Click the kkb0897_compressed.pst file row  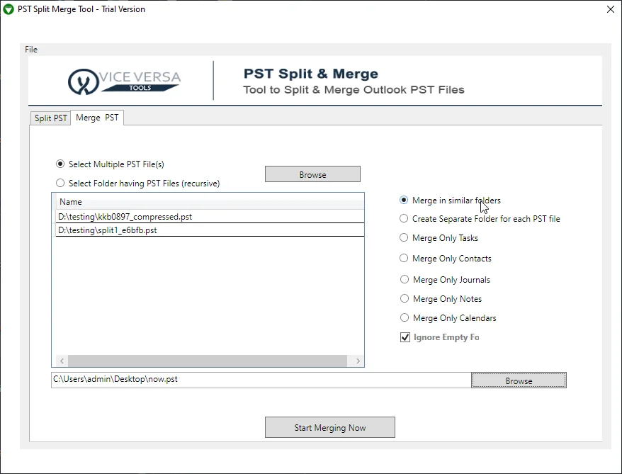coord(210,217)
